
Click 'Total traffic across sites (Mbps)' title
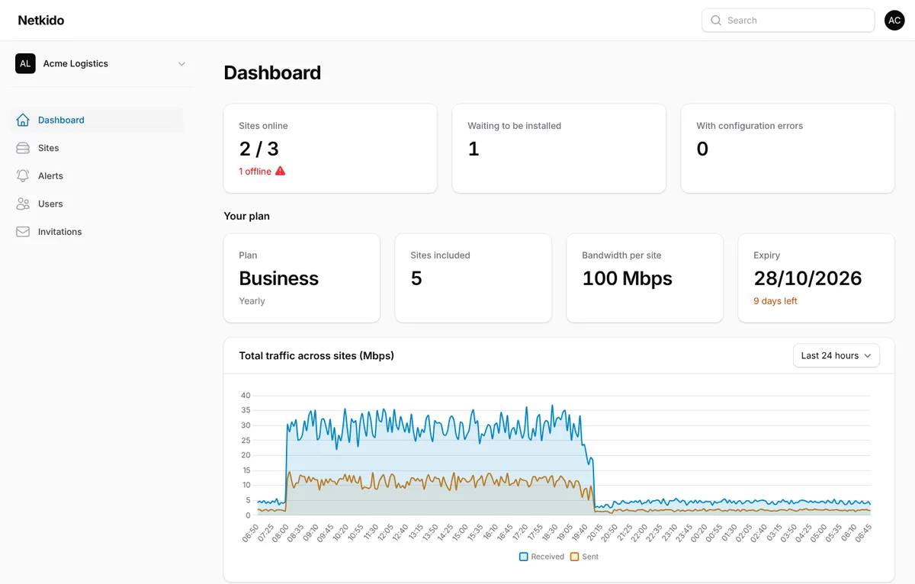(316, 356)
